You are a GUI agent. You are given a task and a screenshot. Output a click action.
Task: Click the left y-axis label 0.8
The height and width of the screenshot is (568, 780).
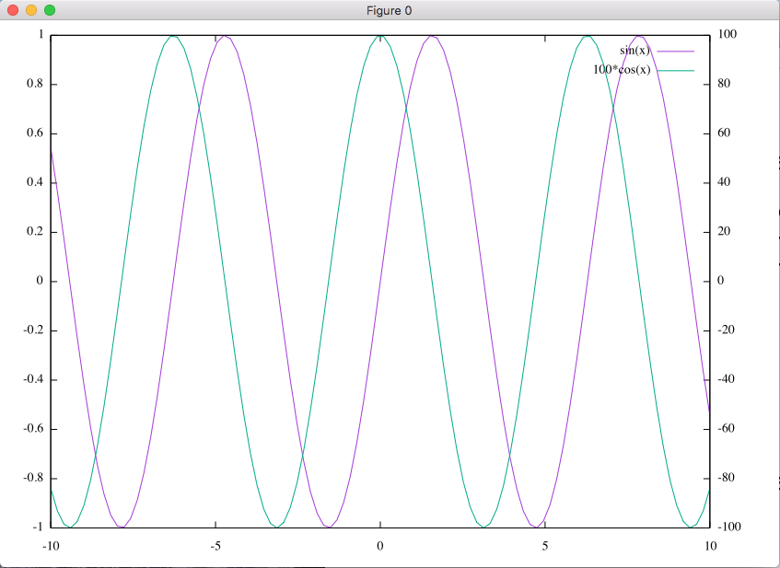click(x=34, y=84)
